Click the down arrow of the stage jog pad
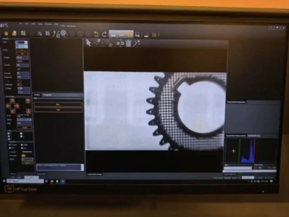 coord(12,111)
